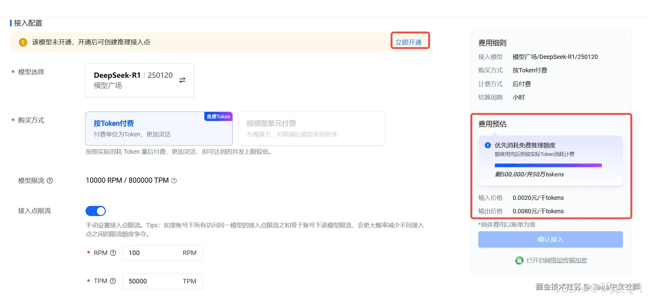Select 按模型单元付费 purchase option
Viewport: 648px width, 299px height.
[x=312, y=128]
